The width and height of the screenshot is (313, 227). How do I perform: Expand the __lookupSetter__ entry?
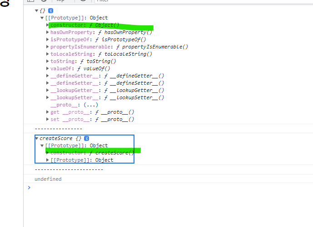coord(47,97)
